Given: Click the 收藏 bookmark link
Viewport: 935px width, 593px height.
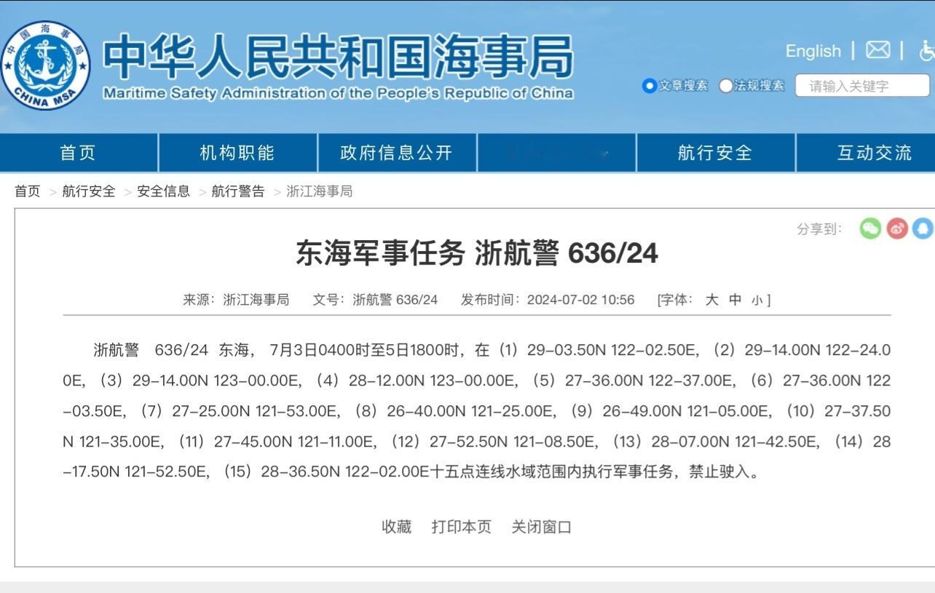Looking at the screenshot, I should 397,527.
